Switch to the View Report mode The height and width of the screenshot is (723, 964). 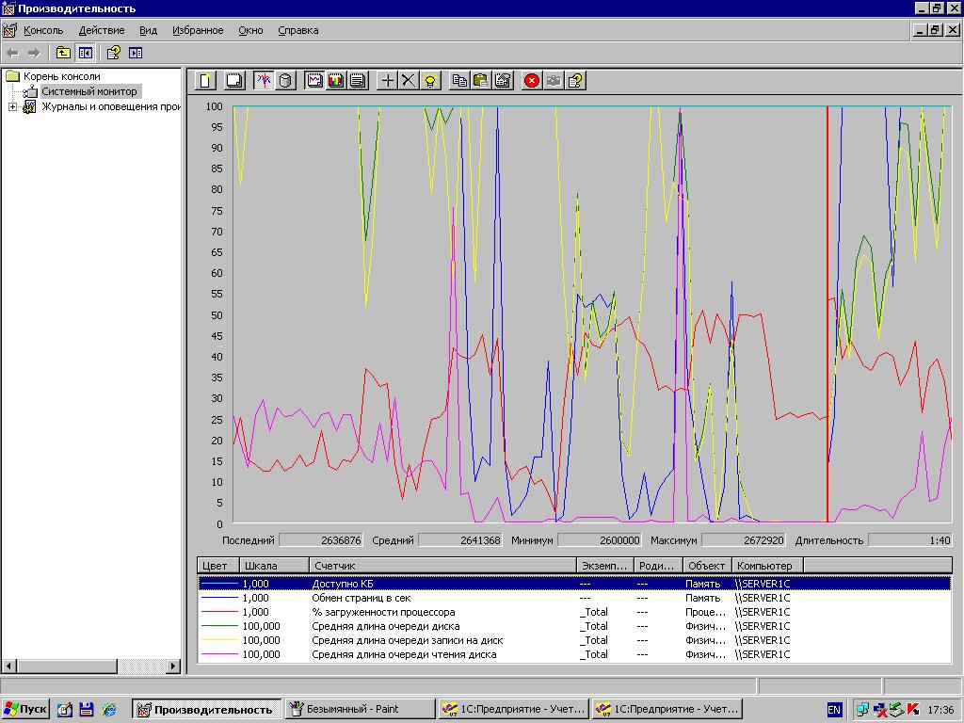pos(358,81)
